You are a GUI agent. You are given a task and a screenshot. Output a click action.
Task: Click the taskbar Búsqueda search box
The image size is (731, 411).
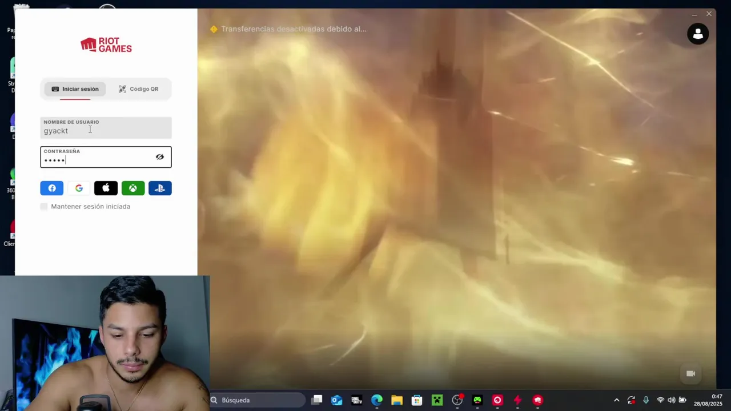257,400
